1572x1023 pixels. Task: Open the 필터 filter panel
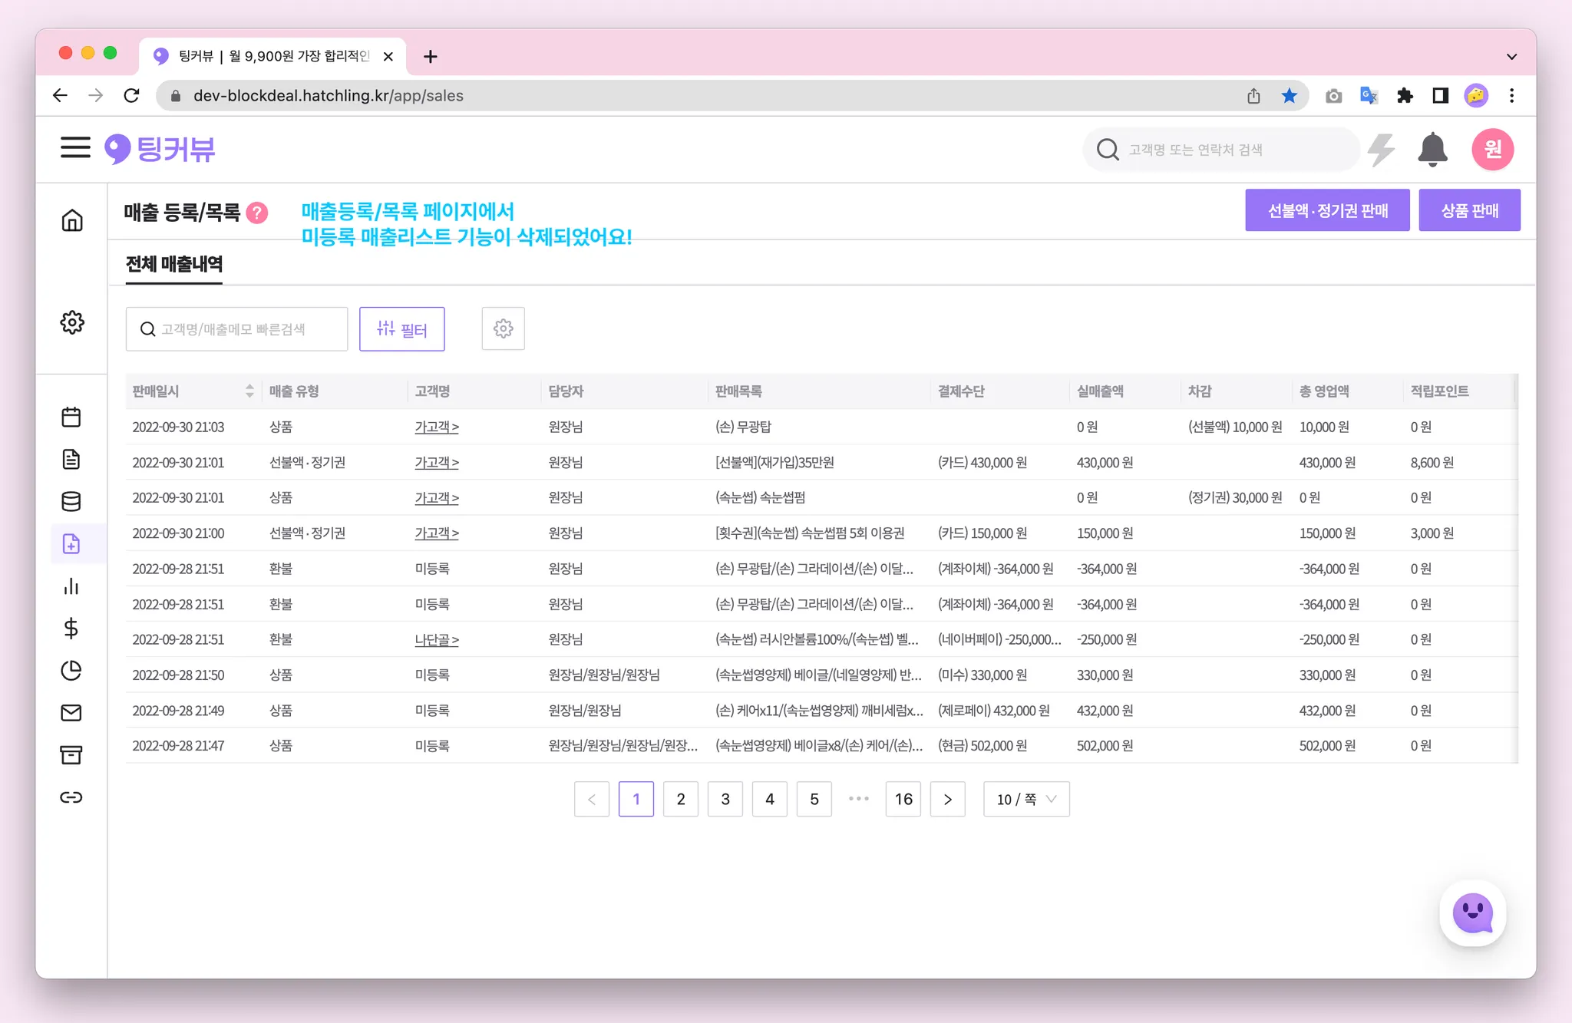[401, 329]
